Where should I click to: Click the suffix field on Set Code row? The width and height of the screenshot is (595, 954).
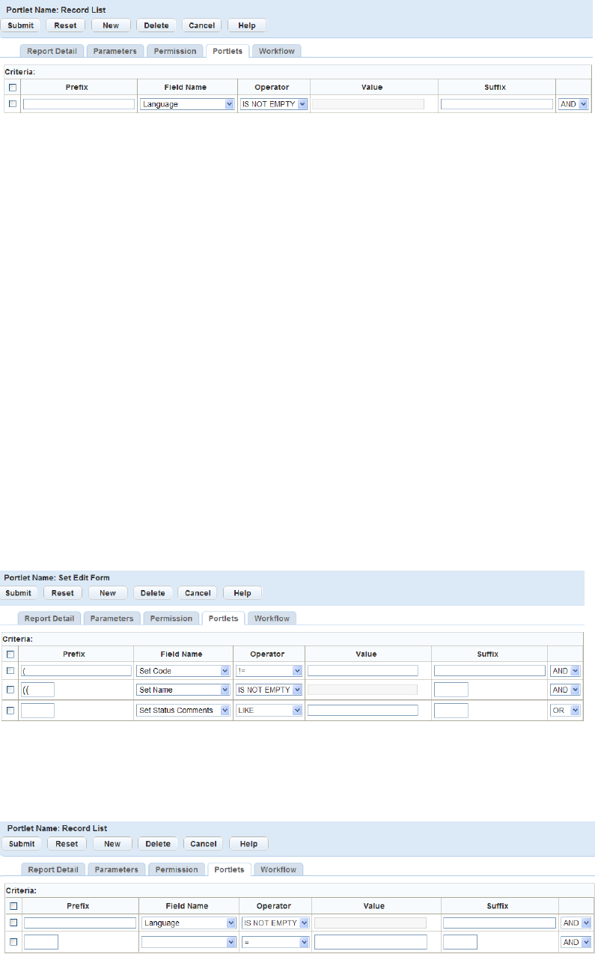pos(489,671)
